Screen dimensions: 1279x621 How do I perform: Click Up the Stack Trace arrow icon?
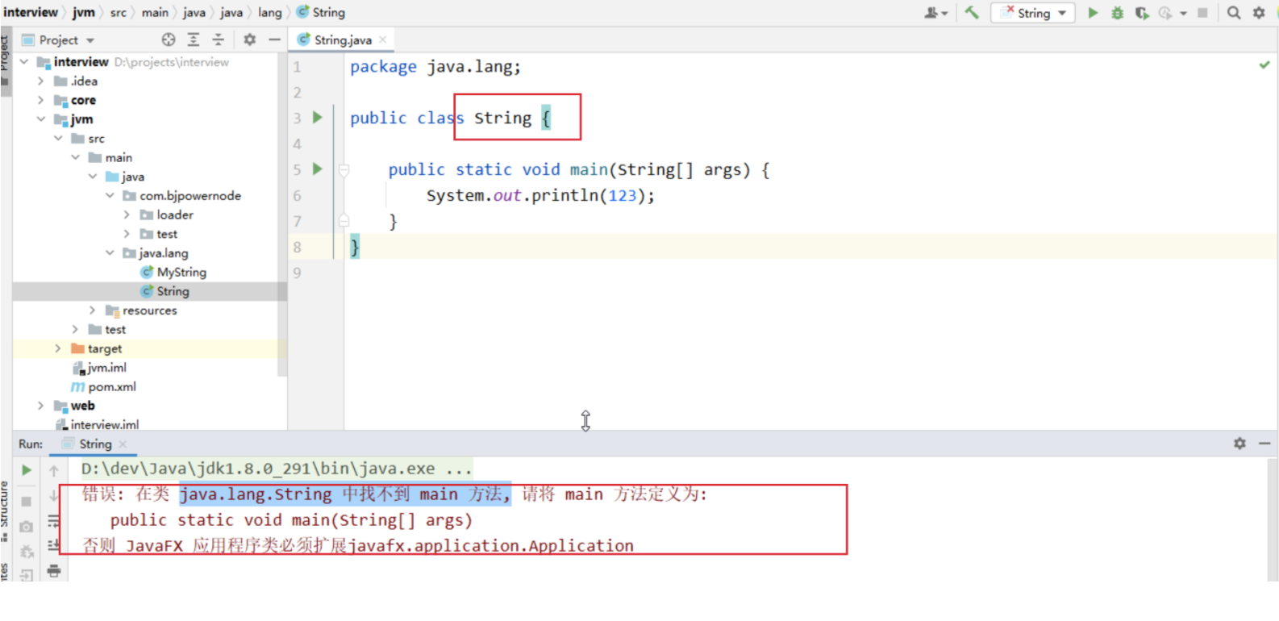(x=54, y=470)
